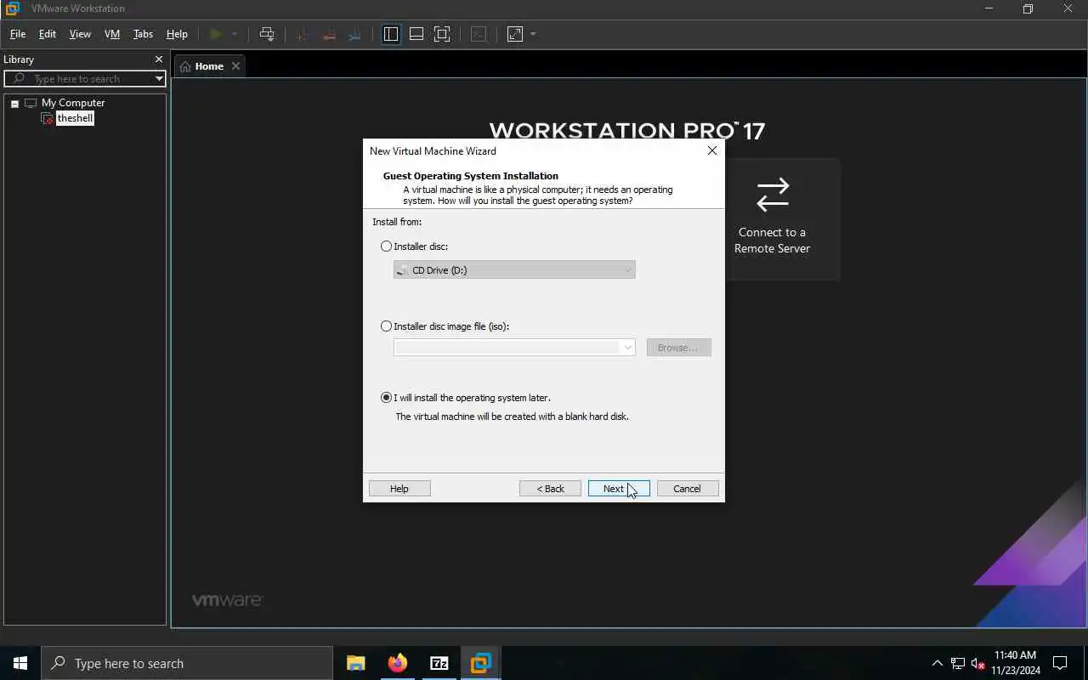Click the stretch guest display icon
The height and width of the screenshot is (680, 1088).
pyautogui.click(x=515, y=34)
